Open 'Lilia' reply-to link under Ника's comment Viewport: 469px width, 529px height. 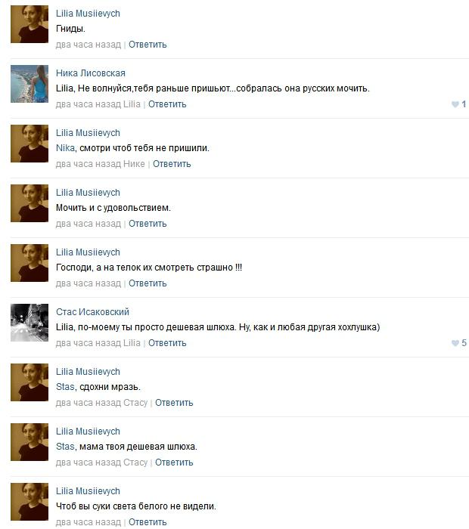pyautogui.click(x=132, y=104)
